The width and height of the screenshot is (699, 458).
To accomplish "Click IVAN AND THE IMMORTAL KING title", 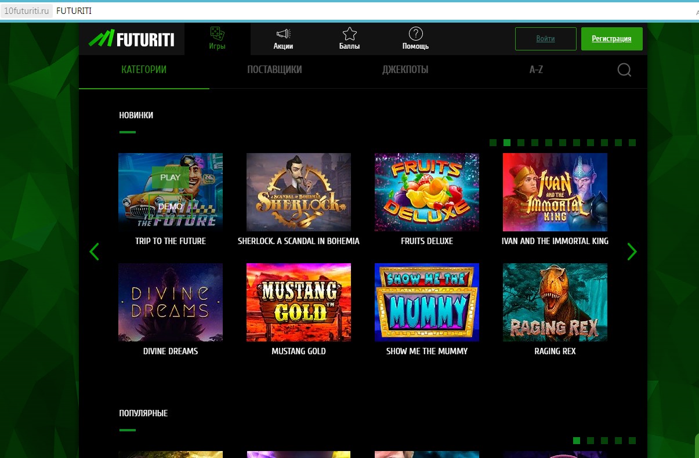I will [555, 241].
